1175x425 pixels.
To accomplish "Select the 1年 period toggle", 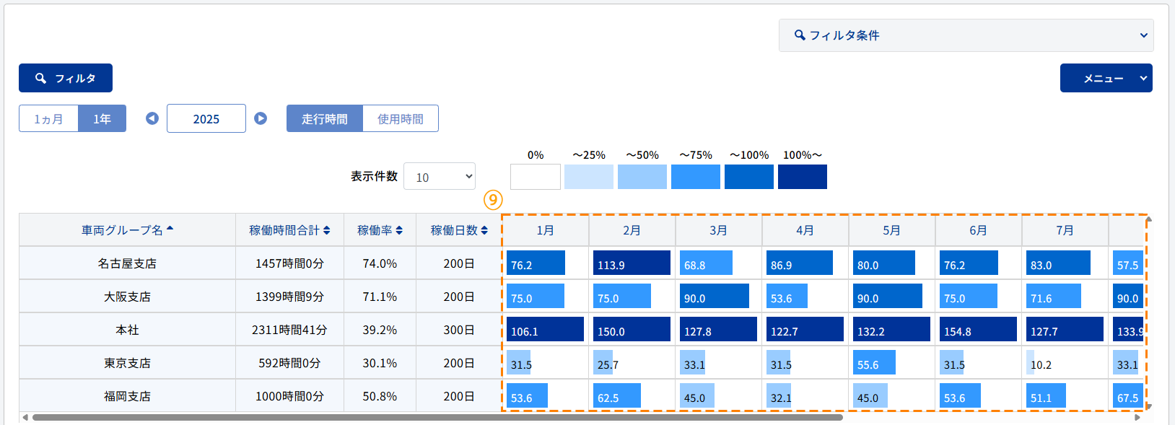I will point(102,119).
